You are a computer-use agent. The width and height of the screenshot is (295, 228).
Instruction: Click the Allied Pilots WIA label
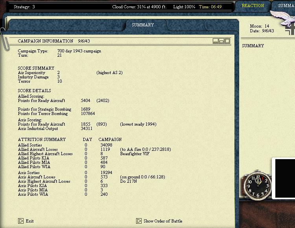tap(34, 167)
